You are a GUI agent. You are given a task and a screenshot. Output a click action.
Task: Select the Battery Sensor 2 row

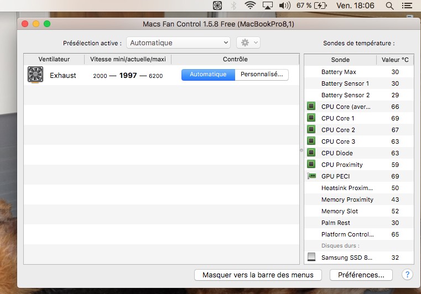pos(359,95)
